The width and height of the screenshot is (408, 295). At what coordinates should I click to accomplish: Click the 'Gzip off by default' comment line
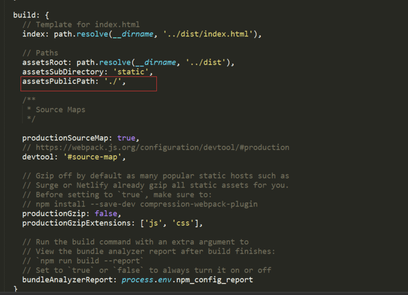coord(156,176)
